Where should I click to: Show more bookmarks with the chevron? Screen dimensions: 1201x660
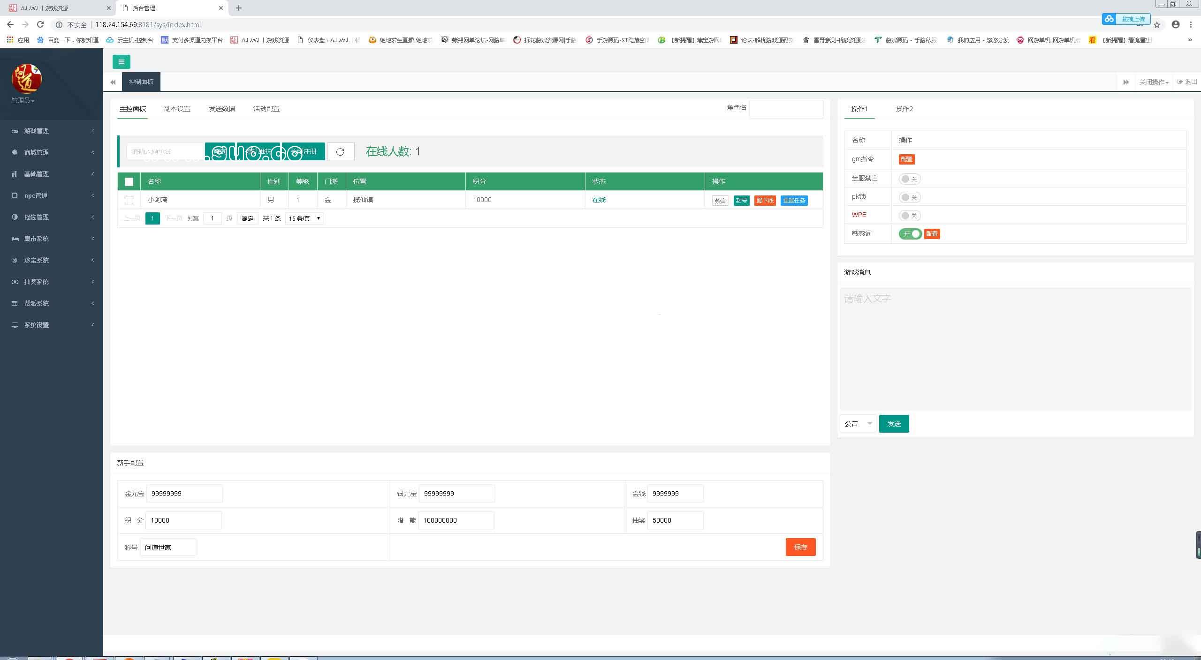coord(1190,40)
